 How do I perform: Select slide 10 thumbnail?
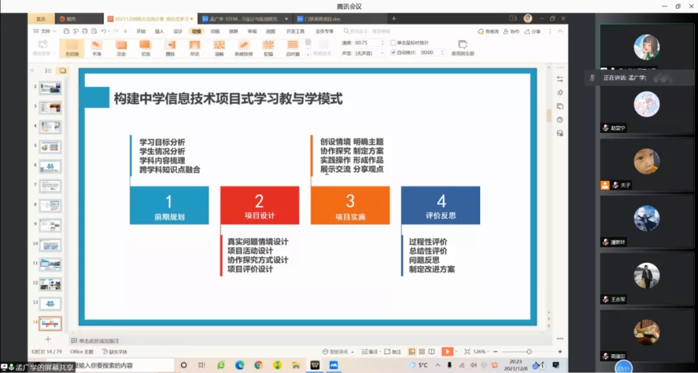point(50,245)
